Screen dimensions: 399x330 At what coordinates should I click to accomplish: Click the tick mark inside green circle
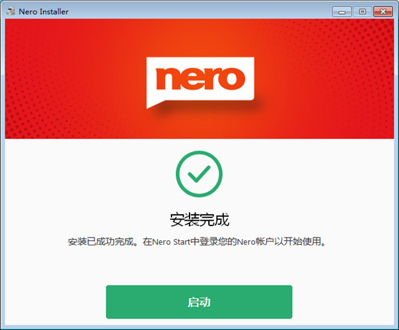coord(199,174)
